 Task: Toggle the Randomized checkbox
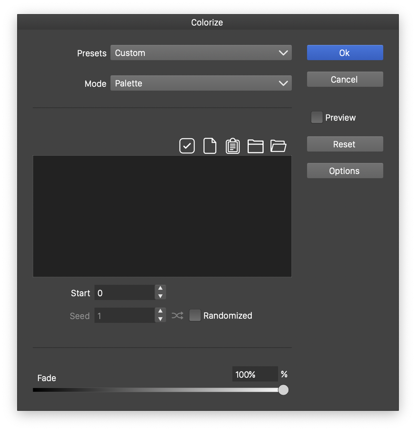pos(195,316)
